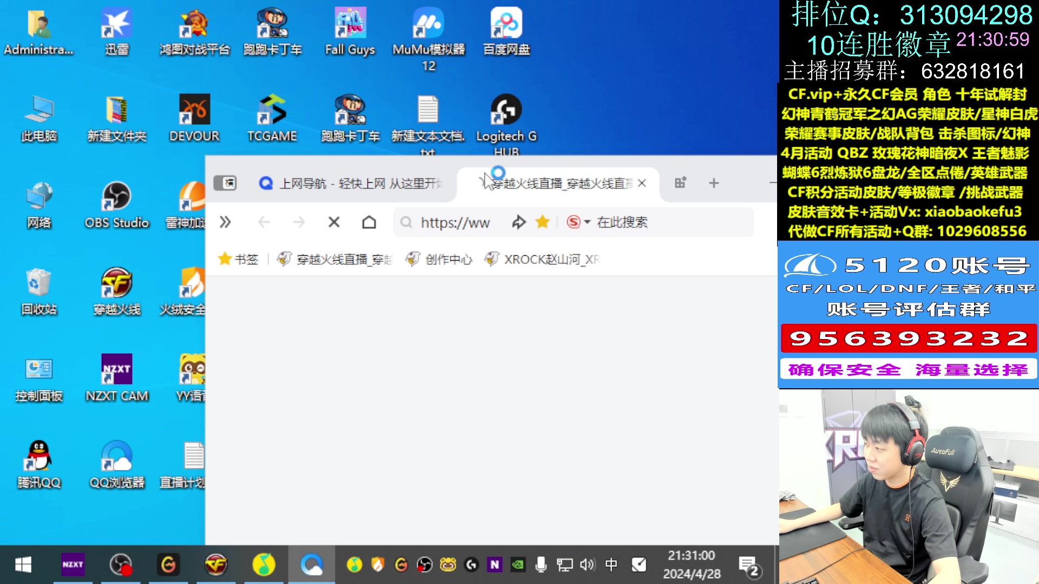This screenshot has height=584, width=1039.
Task: Open 穿越火线直播 bookmark
Action: pos(334,260)
